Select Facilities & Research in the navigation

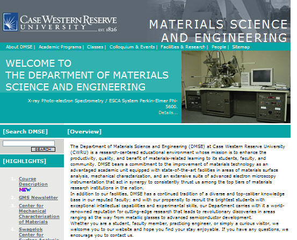[183, 47]
